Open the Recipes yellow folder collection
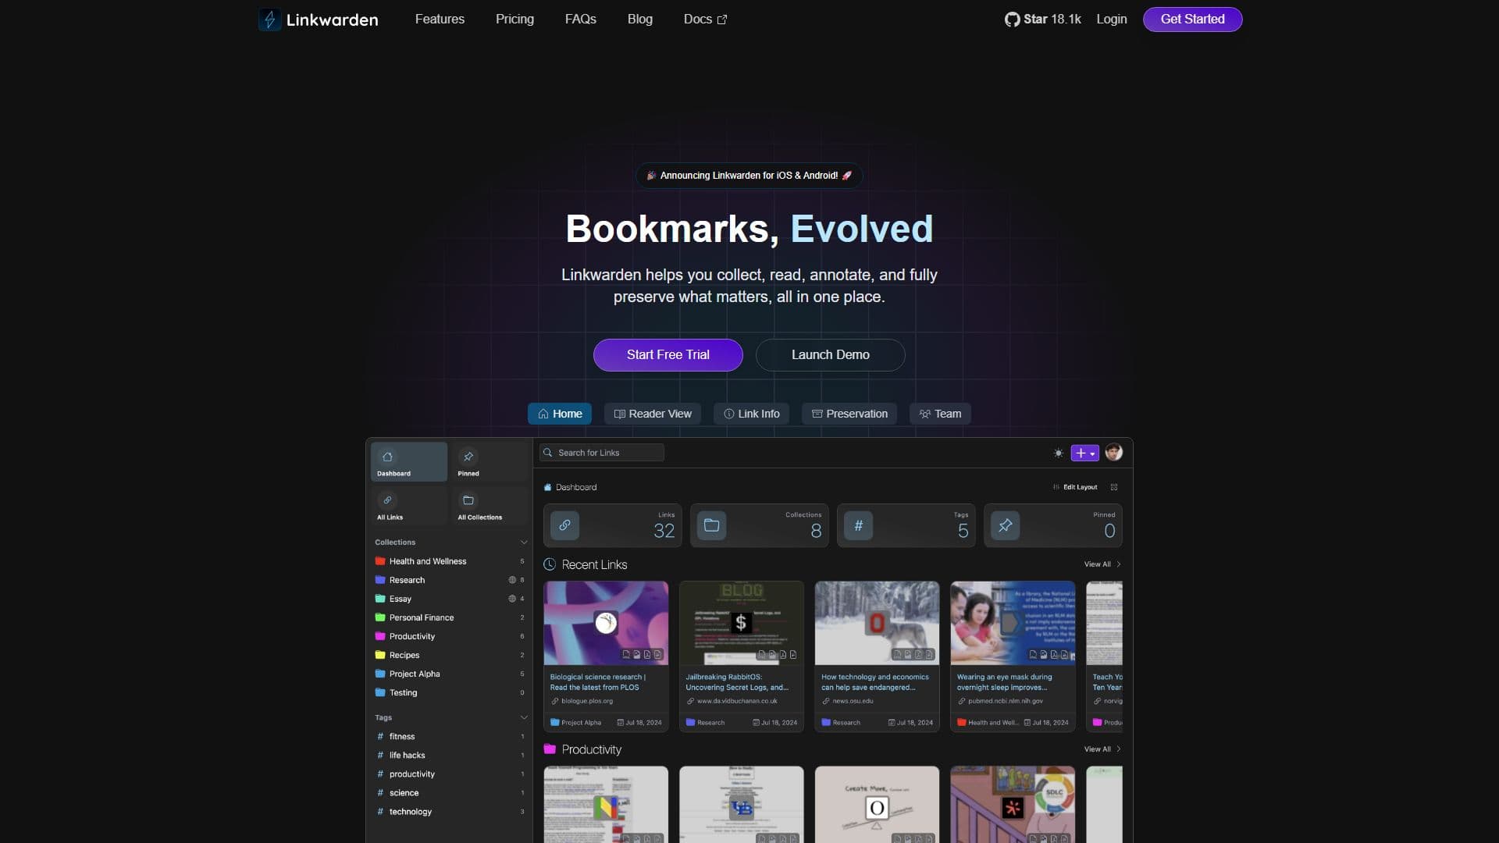The height and width of the screenshot is (843, 1499). [449, 655]
